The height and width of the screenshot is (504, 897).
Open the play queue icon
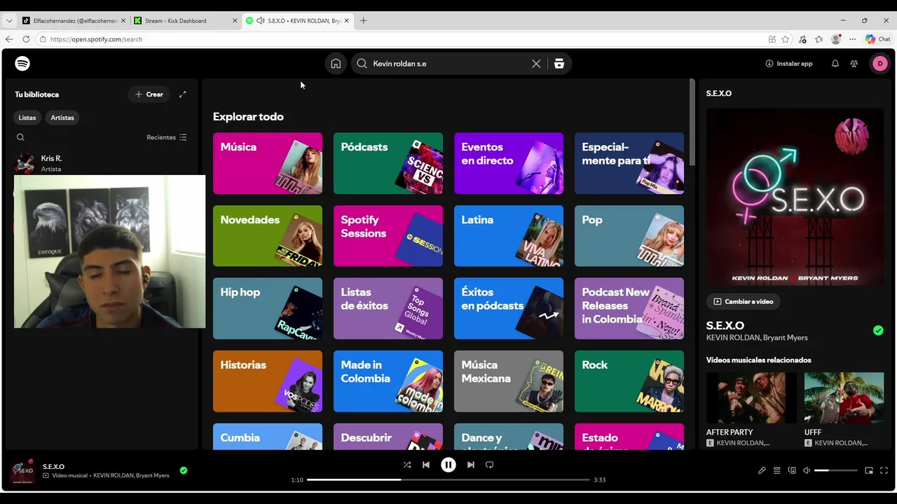click(776, 471)
